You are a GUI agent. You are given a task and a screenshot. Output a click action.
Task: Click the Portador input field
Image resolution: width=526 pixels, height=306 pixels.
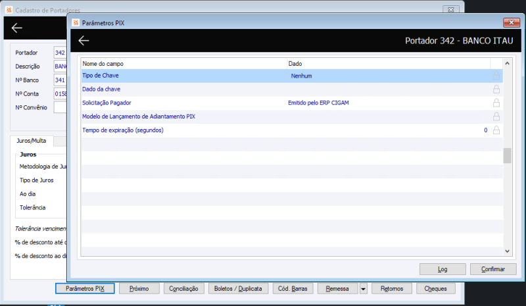[x=60, y=53]
